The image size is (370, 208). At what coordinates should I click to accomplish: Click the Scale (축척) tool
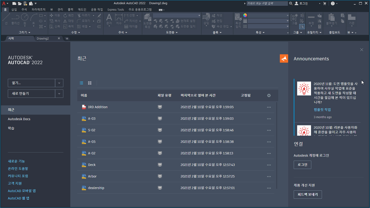pos(69,26)
